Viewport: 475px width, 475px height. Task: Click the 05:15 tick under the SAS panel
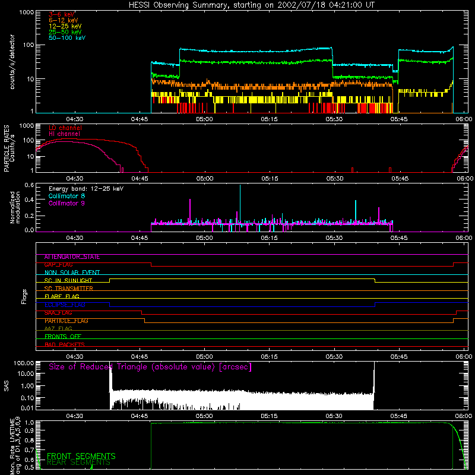tap(269, 416)
